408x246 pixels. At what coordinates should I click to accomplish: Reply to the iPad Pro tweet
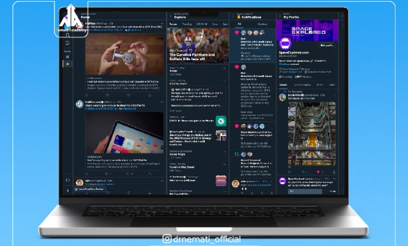click(87, 174)
